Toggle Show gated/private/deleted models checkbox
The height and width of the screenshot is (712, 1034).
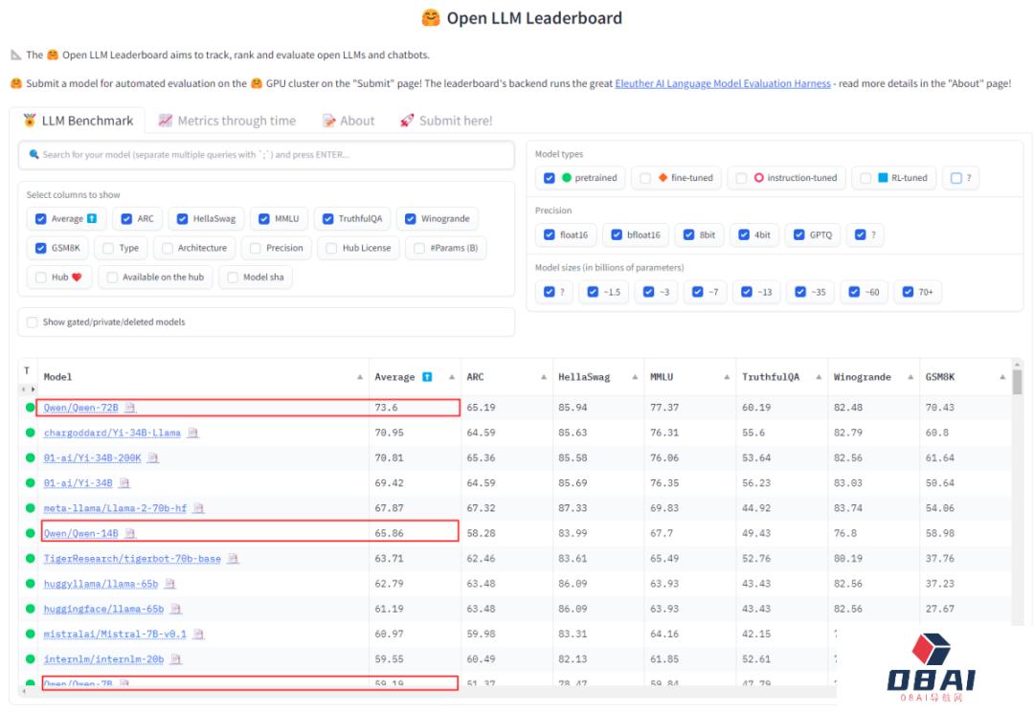(x=34, y=323)
